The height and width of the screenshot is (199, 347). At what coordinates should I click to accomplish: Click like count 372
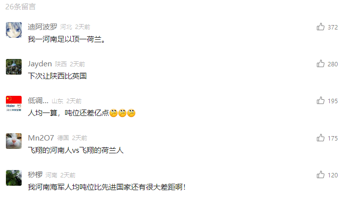click(333, 27)
